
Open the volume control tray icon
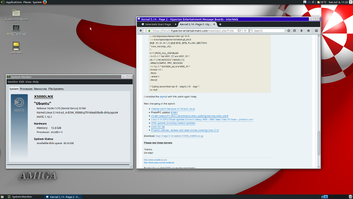[x=313, y=2]
